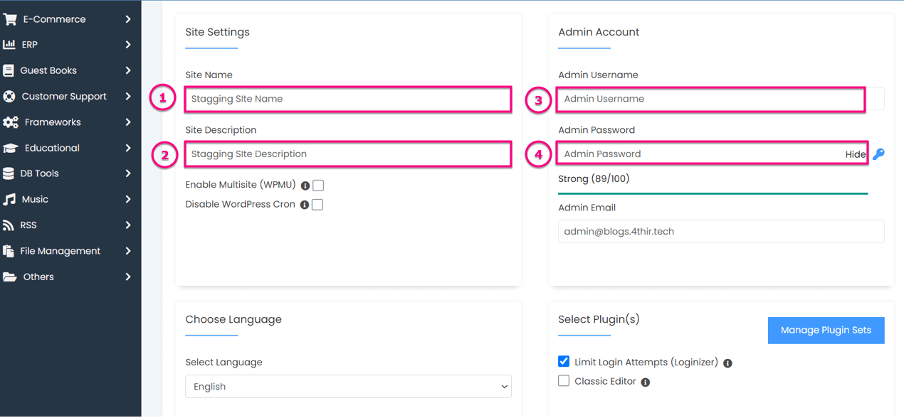Screen dimensions: 904x418
Task: Open the Educational menu item
Action: pos(52,148)
